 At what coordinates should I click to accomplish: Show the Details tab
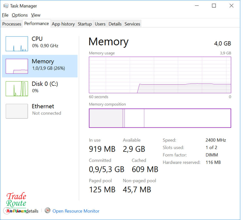point(115,24)
